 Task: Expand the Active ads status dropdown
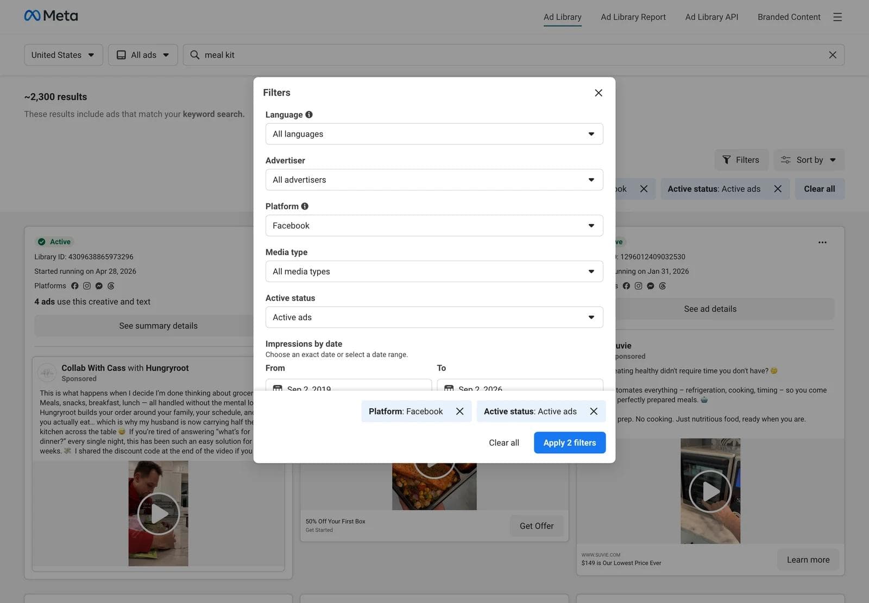coord(434,318)
